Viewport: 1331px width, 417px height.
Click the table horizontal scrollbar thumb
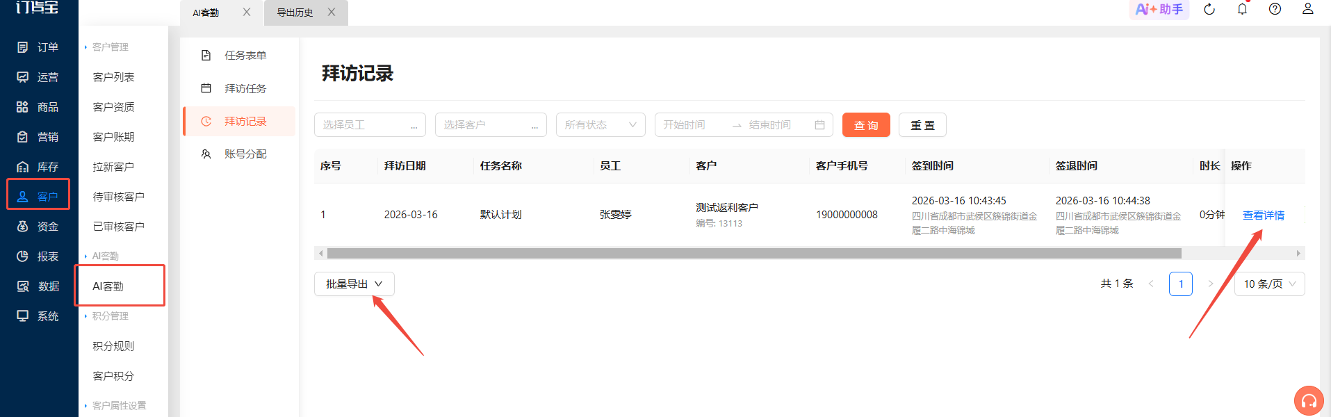coord(754,254)
